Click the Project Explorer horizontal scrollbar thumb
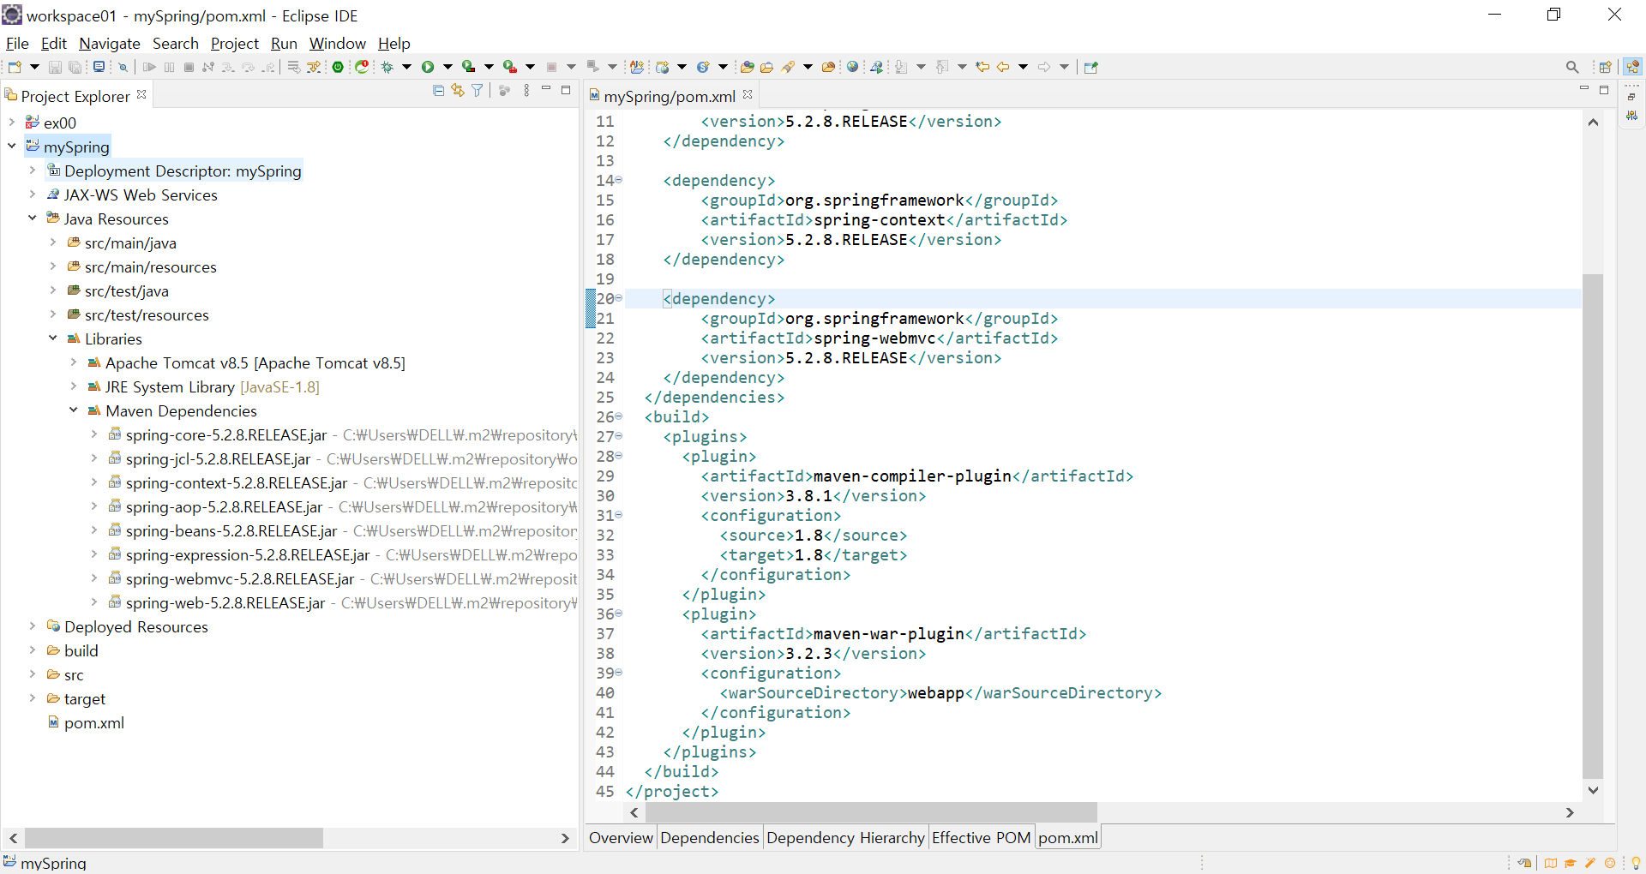1646x874 pixels. (174, 837)
